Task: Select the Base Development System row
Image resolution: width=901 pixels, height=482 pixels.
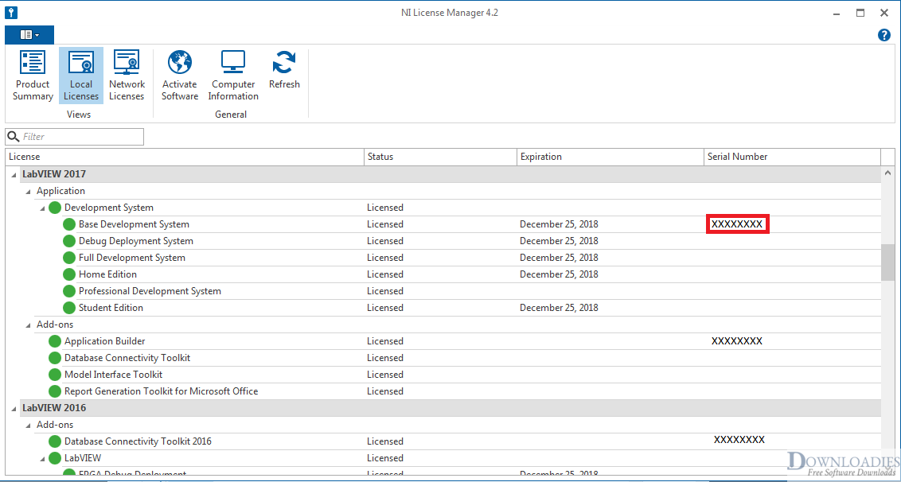Action: (x=443, y=224)
